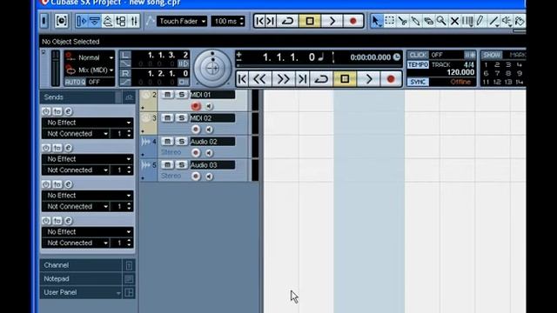Open third send Not Connected dropdown
557x313 pixels.
point(76,207)
